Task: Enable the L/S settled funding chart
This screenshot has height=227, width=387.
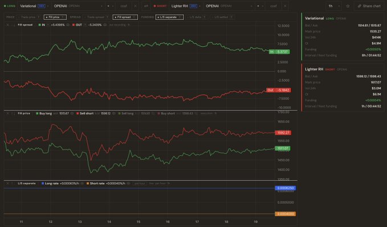Action: tap(222, 17)
